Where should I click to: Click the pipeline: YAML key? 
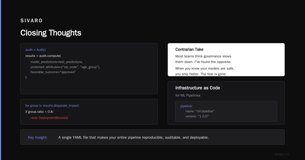187,106
